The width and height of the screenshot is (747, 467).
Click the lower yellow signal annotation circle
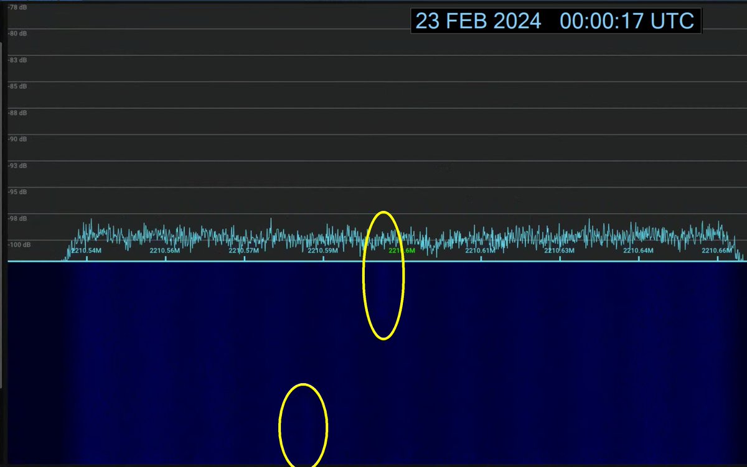click(303, 425)
